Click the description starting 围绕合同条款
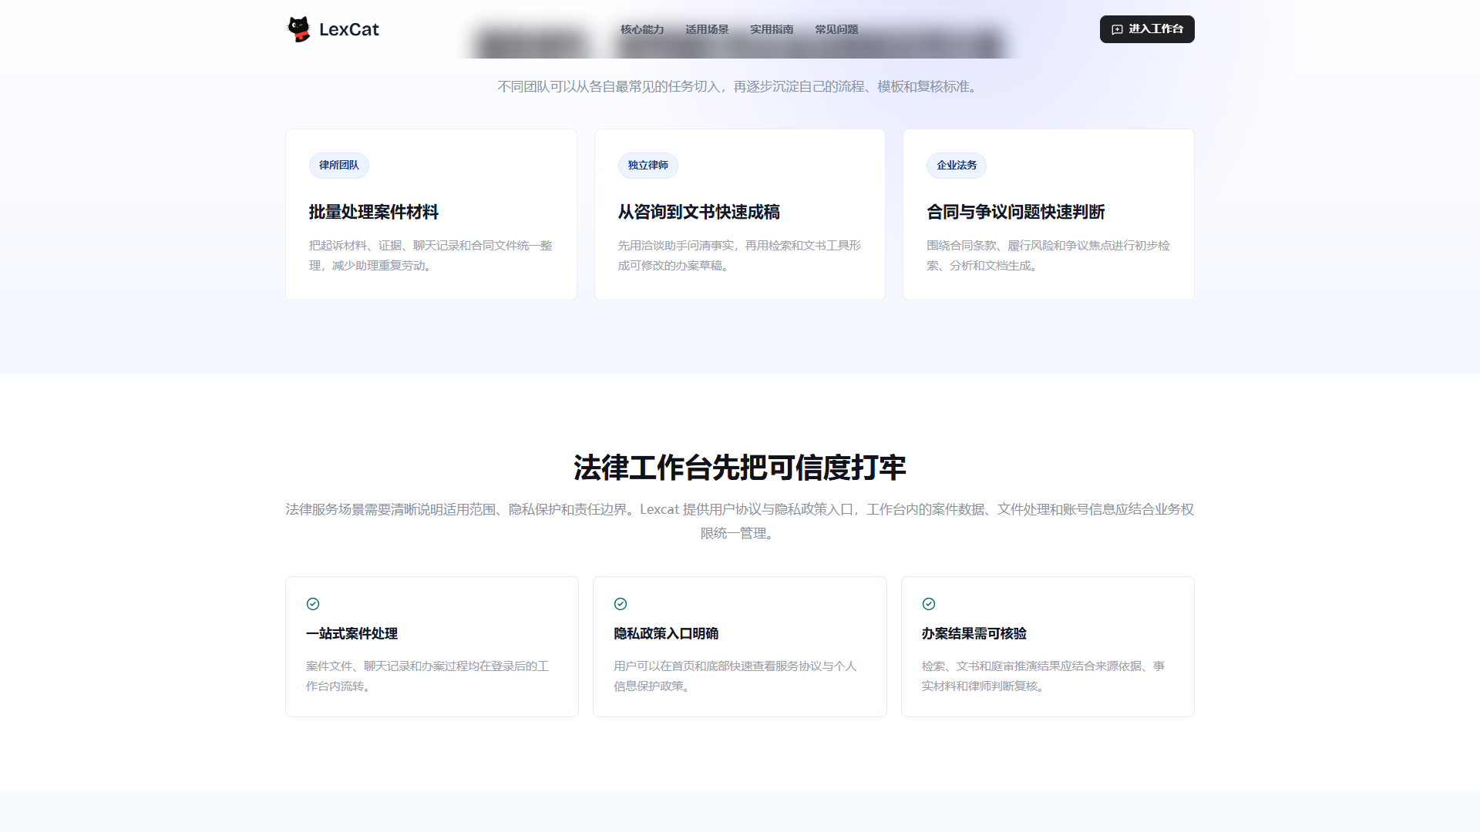Image resolution: width=1480 pixels, height=832 pixels. pos(1048,255)
